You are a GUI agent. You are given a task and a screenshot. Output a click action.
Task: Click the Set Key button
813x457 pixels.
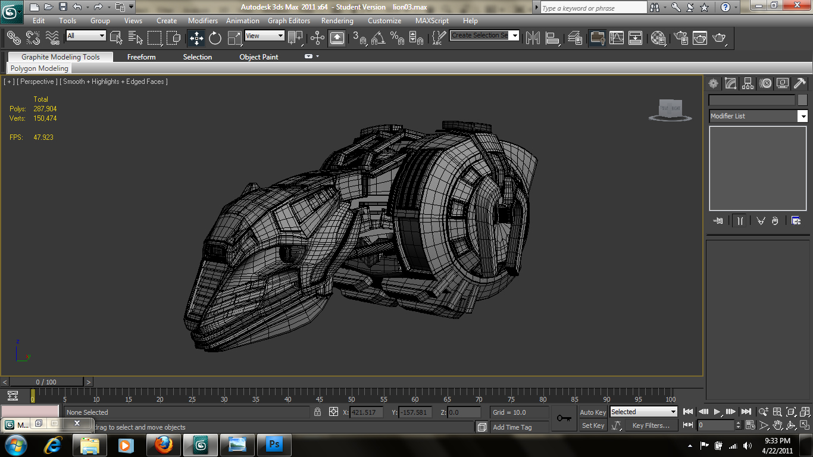tap(593, 425)
